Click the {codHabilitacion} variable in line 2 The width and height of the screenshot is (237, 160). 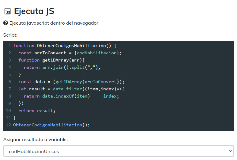click(97, 53)
